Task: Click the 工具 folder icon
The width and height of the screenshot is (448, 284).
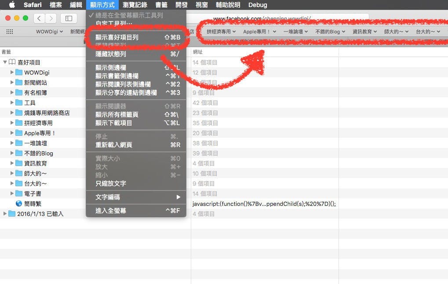Action: click(x=19, y=102)
